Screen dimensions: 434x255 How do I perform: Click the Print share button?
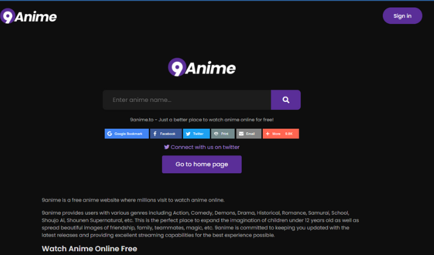[x=223, y=134]
